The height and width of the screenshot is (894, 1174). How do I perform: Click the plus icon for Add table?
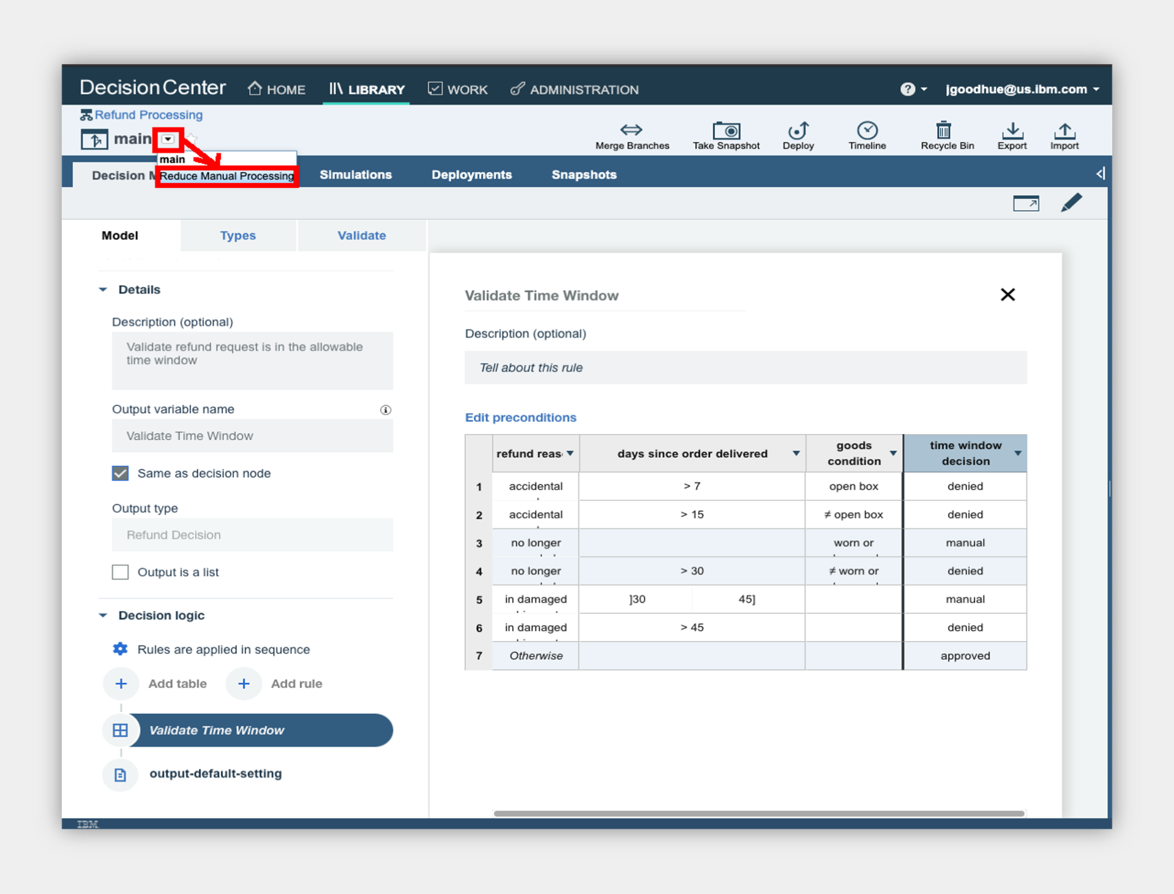pyautogui.click(x=121, y=683)
